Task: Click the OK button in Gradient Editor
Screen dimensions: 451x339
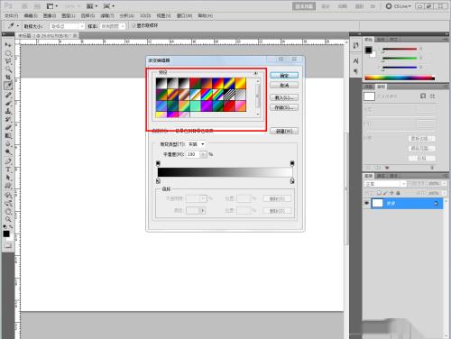Action: (284, 76)
